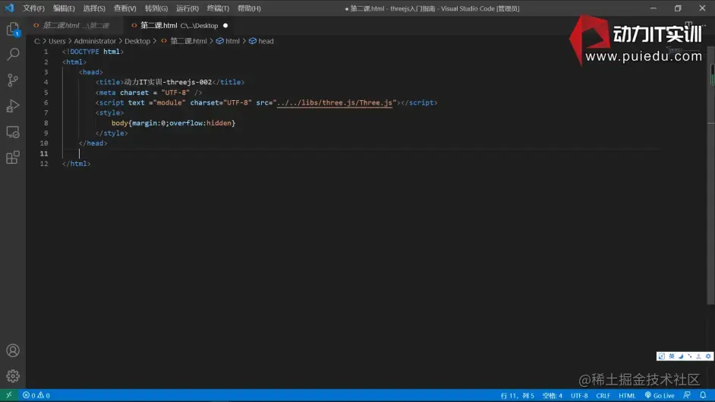
Task: Switch to the first italic 第二课.html tab
Action: point(75,26)
